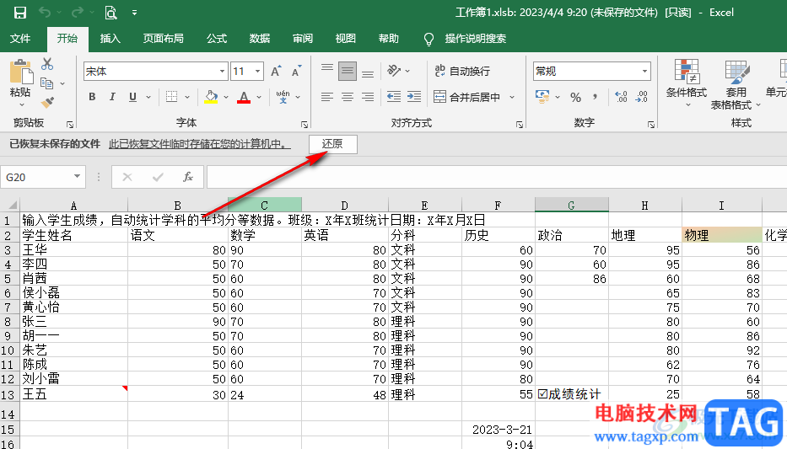Save the workbook with the floppy disk icon
The width and height of the screenshot is (787, 449).
[x=19, y=13]
